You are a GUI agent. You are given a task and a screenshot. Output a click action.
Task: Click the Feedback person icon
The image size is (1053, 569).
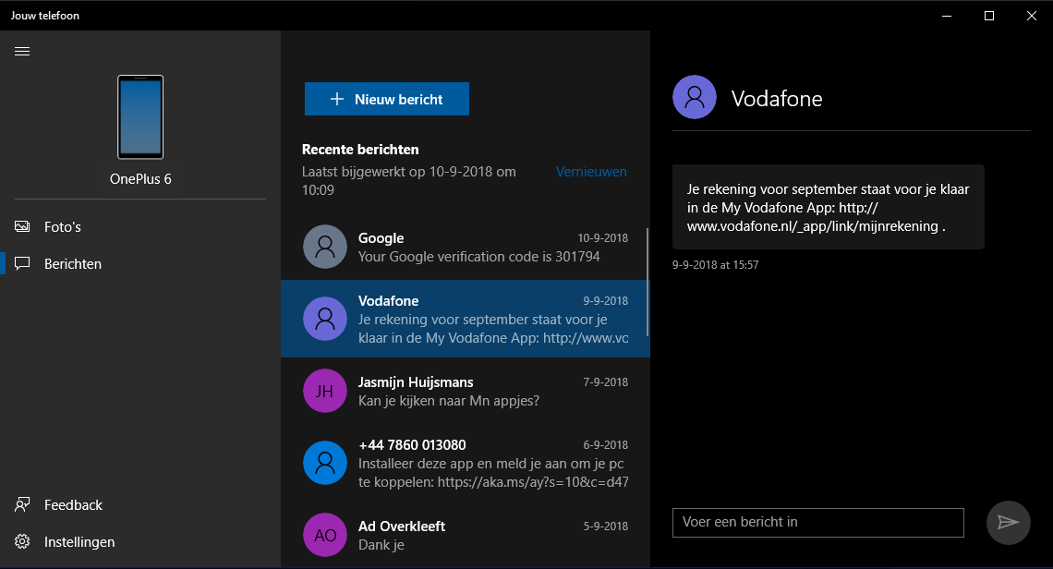(22, 504)
